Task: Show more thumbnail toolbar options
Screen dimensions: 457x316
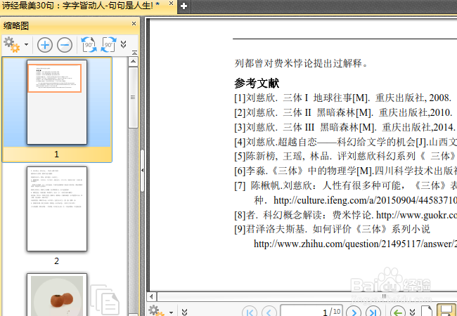Action: point(124,44)
